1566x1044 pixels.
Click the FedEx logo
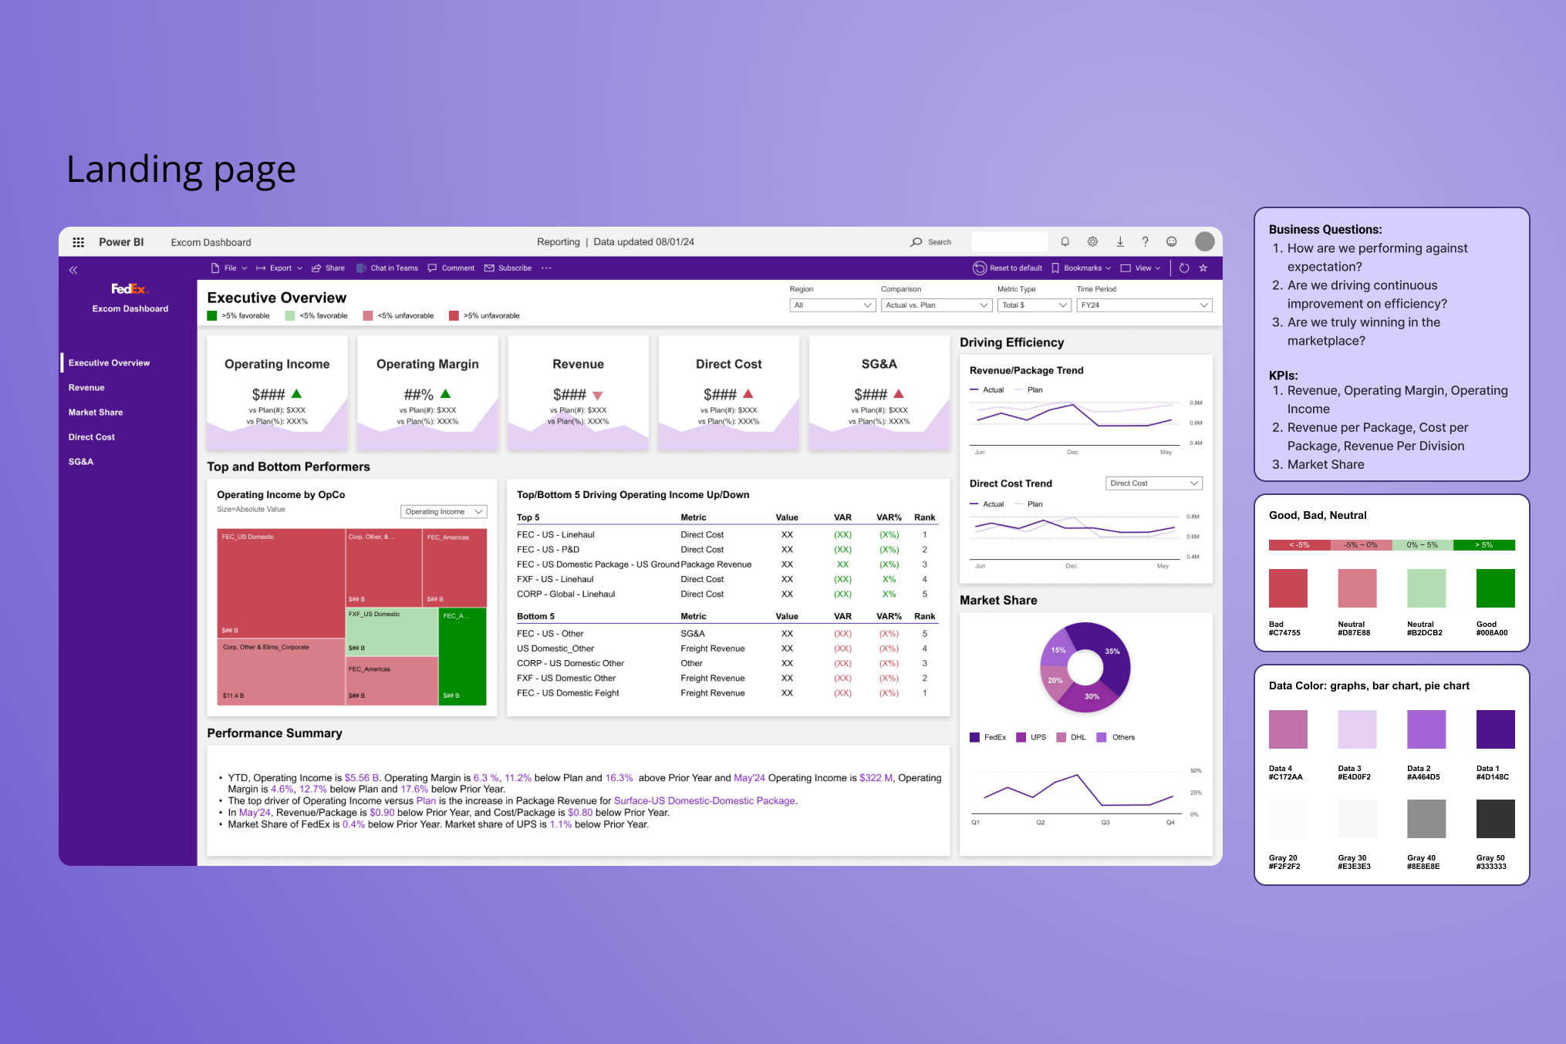pyautogui.click(x=130, y=288)
